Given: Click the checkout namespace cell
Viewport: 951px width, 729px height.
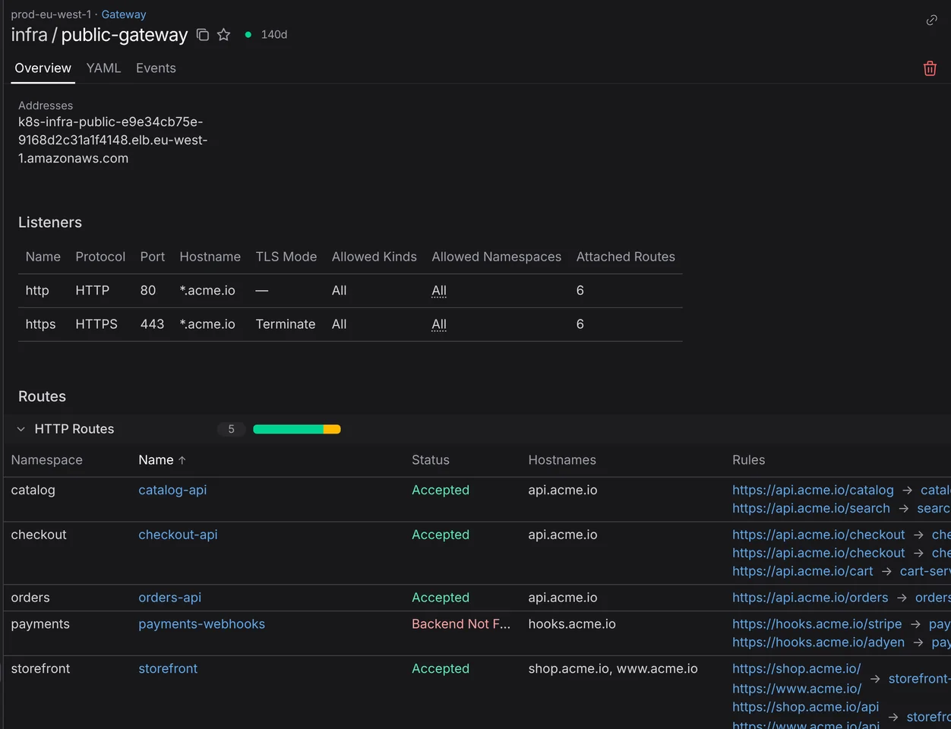Looking at the screenshot, I should [39, 535].
